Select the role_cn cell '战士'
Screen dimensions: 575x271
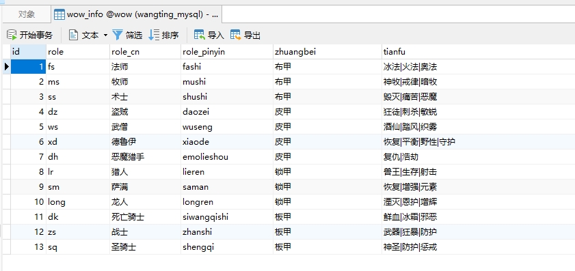(x=145, y=232)
